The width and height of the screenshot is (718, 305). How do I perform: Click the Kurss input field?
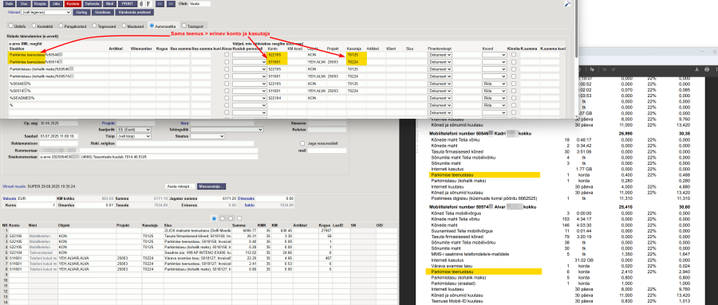(x=36, y=205)
